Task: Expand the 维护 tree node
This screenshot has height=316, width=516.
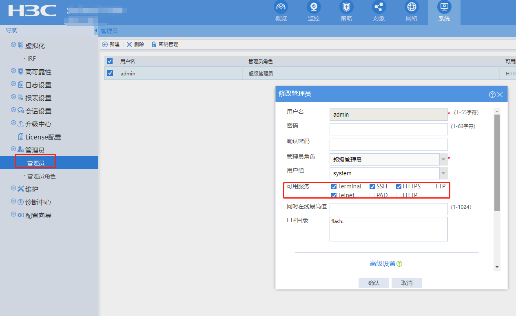Action: tap(13, 188)
